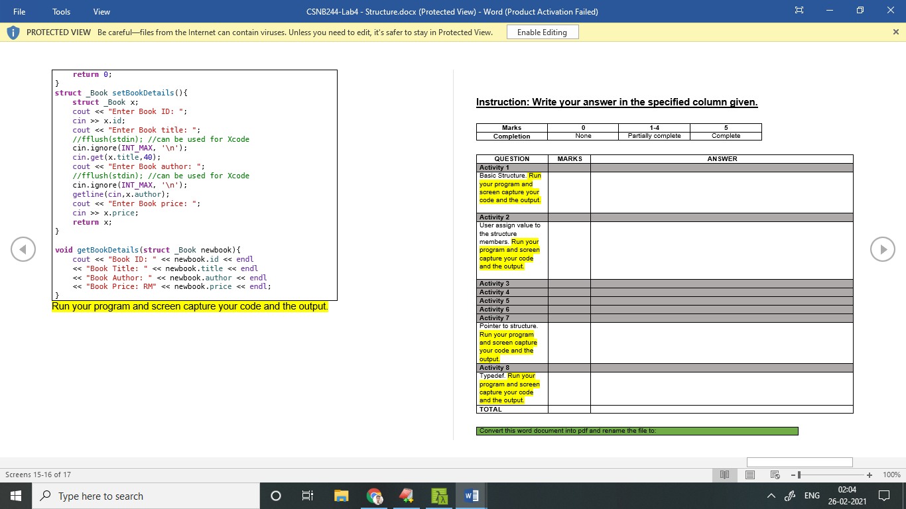Open File Explorer from the taskbar
The height and width of the screenshot is (509, 906).
coord(341,495)
